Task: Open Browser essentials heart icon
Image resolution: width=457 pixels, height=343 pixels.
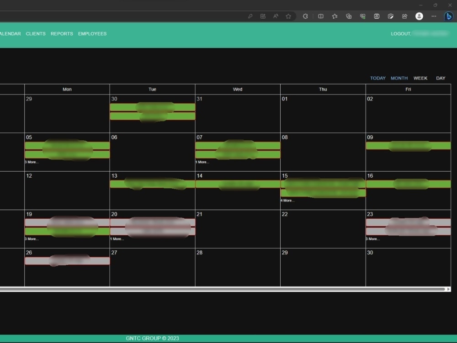Action: (362, 16)
